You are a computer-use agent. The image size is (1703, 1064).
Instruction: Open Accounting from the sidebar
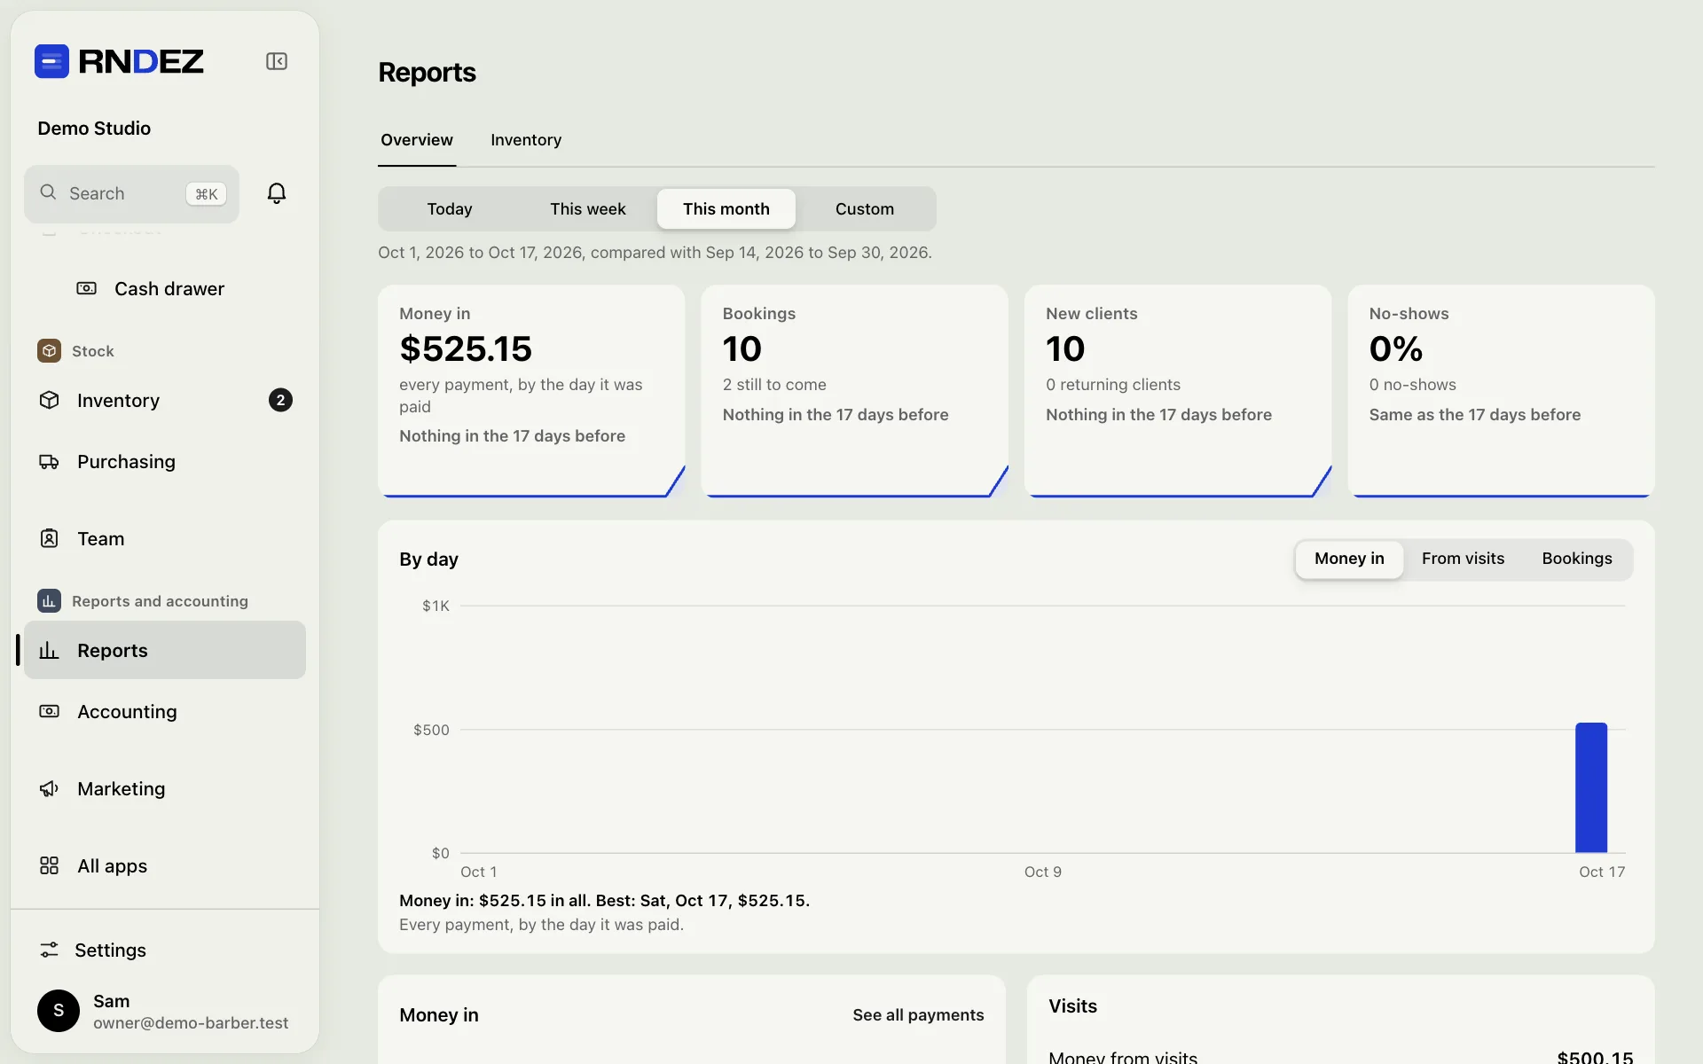(165, 711)
